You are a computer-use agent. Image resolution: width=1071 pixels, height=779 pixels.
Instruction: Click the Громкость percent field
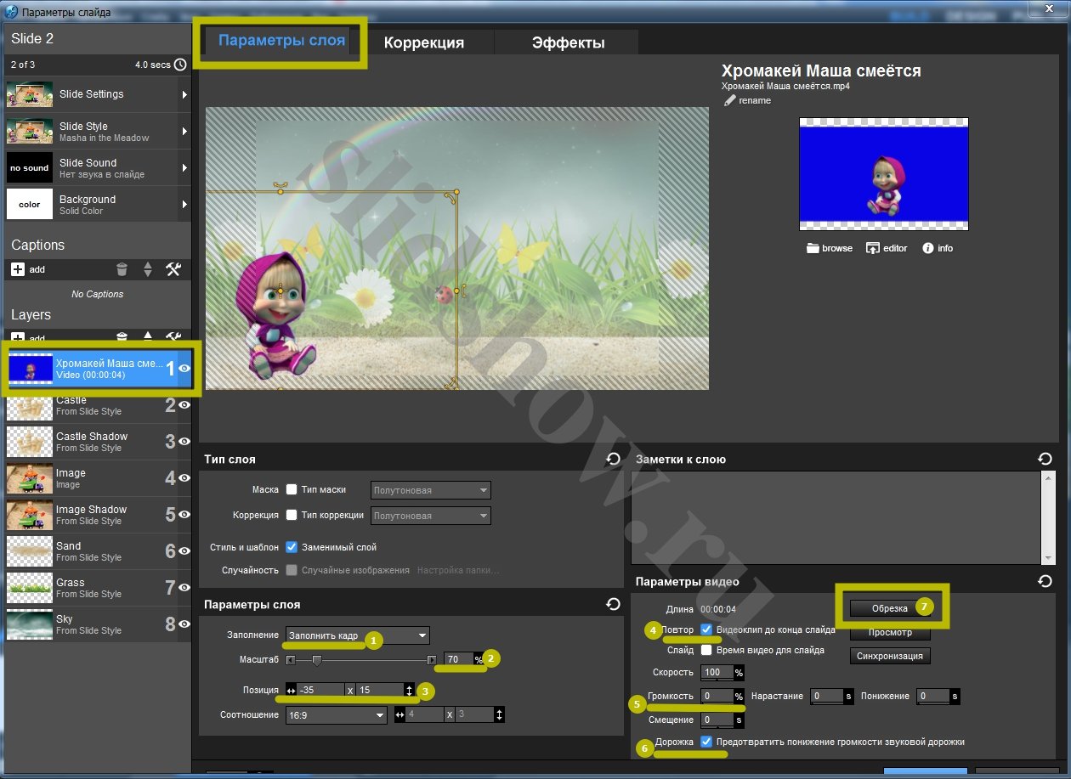point(717,697)
